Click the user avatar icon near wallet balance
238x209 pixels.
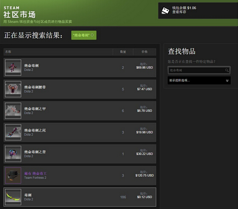click(165, 10)
